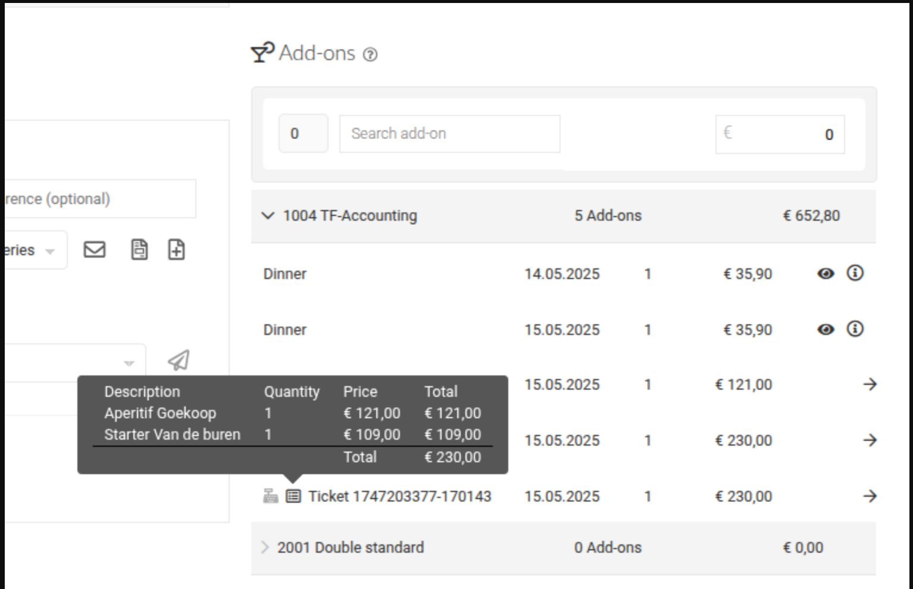The width and height of the screenshot is (913, 589).
Task: Click the € 652,80 total for TF-Accounting
Action: [811, 215]
